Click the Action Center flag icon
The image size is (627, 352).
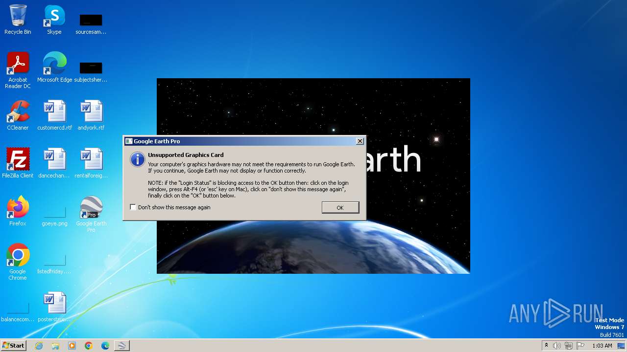(x=580, y=346)
